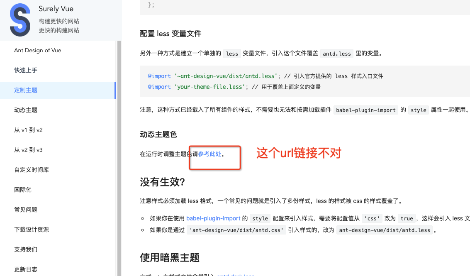Open Ant Design of Vue menu item
Screen dimensions: 470x276
coord(37,50)
